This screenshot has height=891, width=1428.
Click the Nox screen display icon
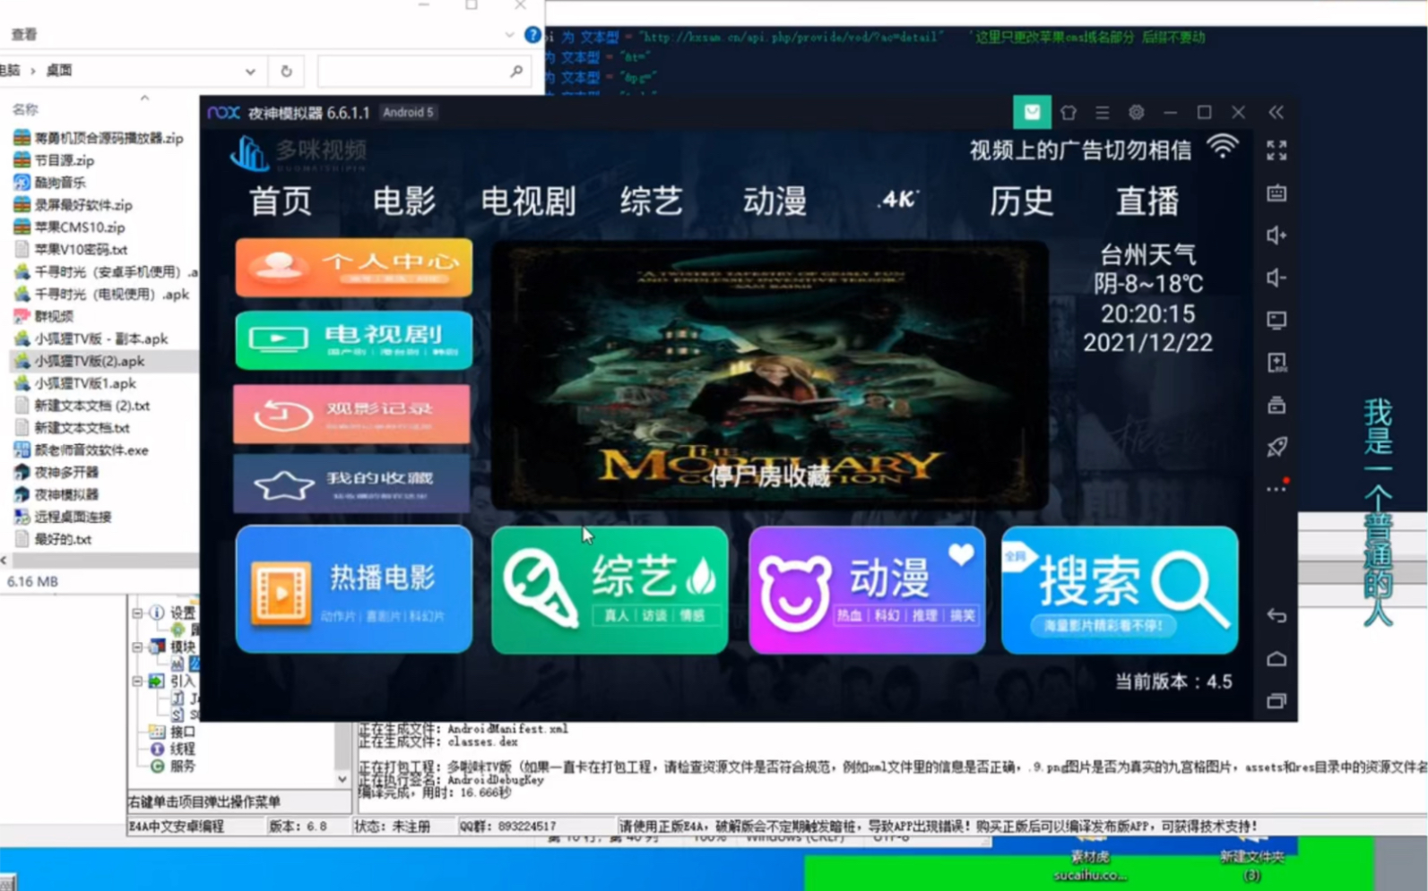[x=1277, y=320]
